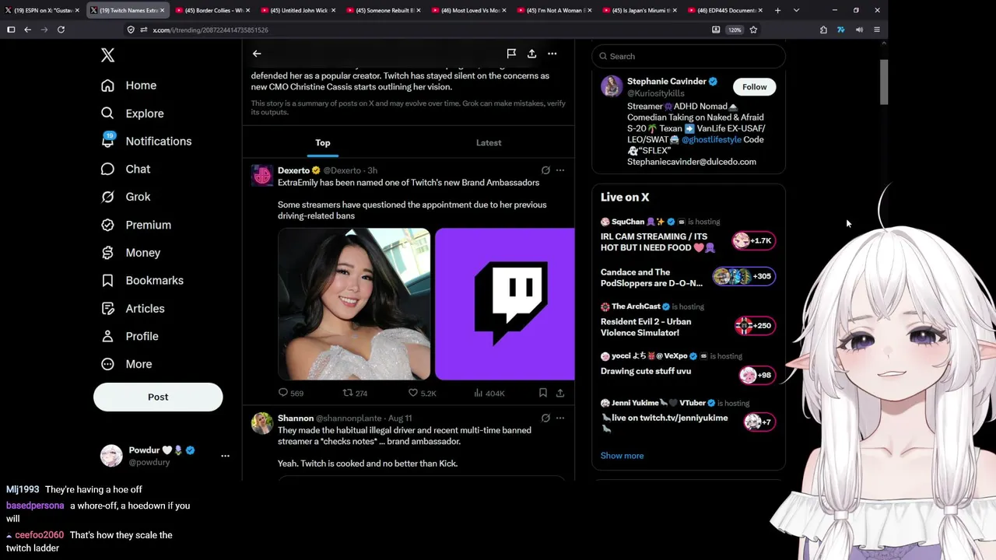
Task: Toggle the browser sidebar panel
Action: click(11, 30)
